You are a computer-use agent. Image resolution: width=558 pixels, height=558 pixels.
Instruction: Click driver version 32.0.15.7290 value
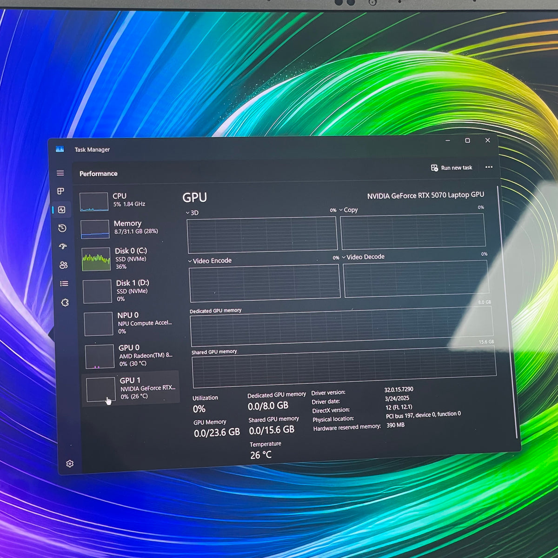point(399,390)
